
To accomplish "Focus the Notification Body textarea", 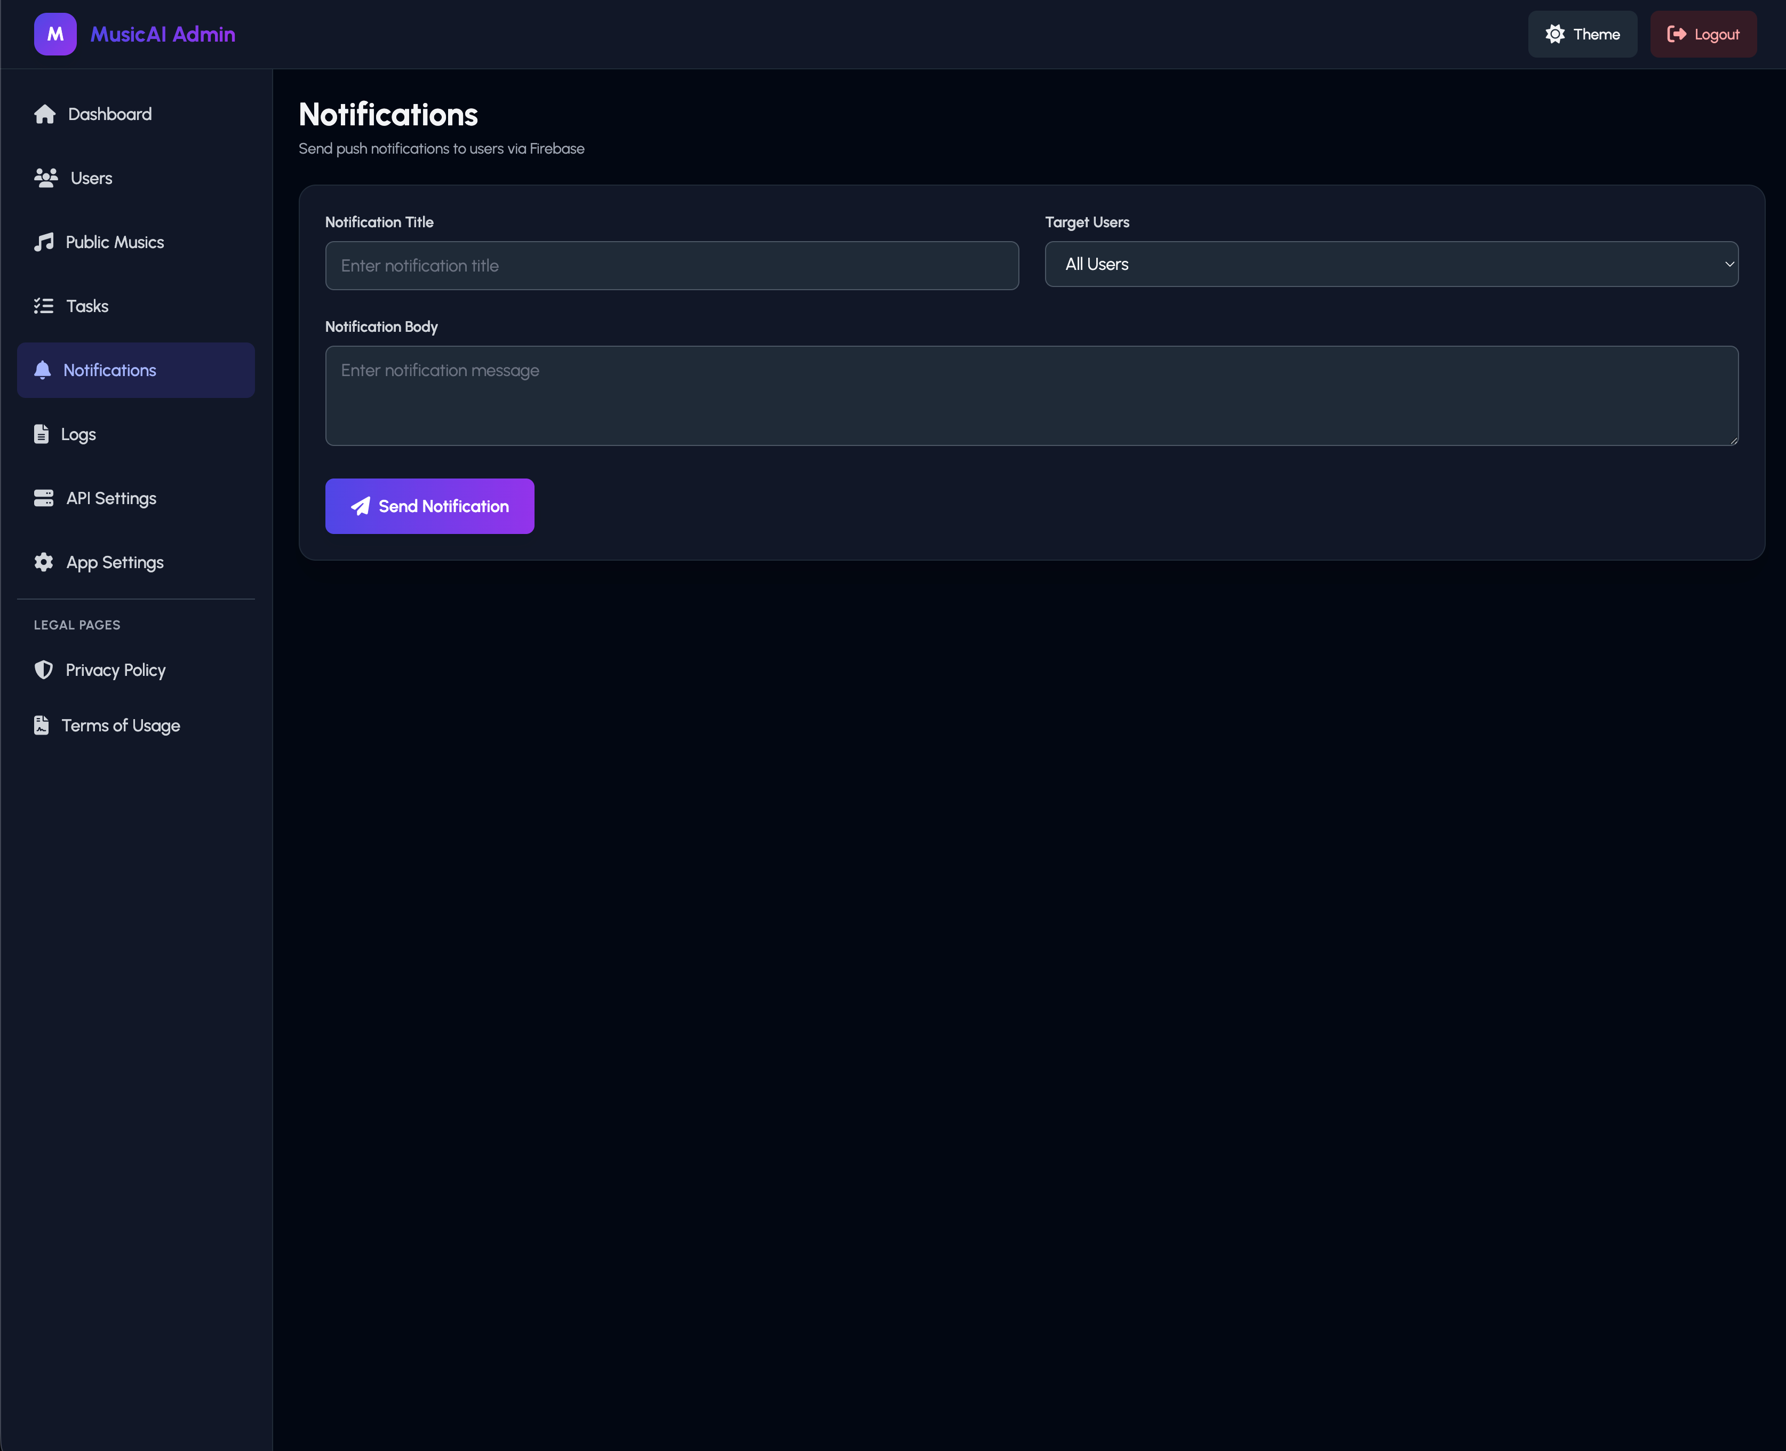I will [1031, 396].
